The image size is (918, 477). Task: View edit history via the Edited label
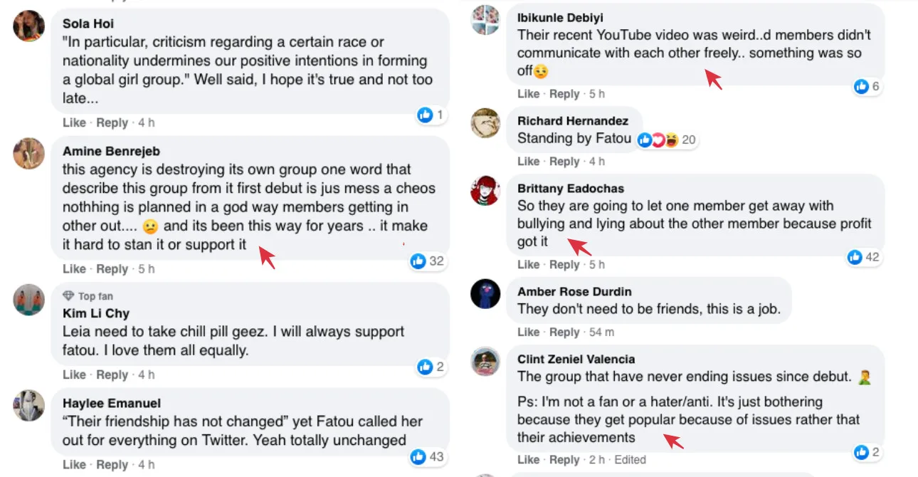630,459
